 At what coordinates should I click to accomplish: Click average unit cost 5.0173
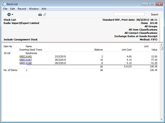pyautogui.click(x=128, y=67)
